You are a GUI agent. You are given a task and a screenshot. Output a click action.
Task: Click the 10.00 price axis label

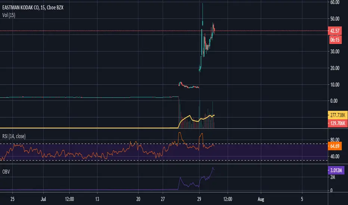[335, 85]
